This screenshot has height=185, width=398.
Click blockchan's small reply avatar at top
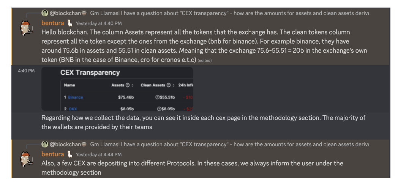point(45,13)
